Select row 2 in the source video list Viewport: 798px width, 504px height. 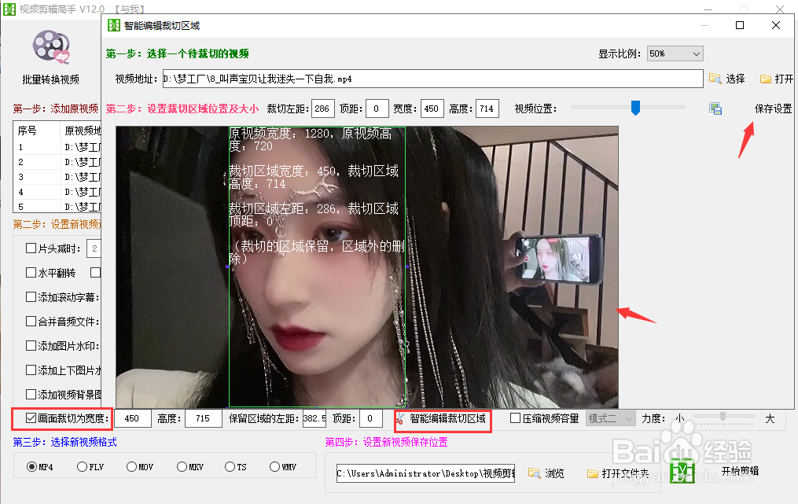coord(57,163)
